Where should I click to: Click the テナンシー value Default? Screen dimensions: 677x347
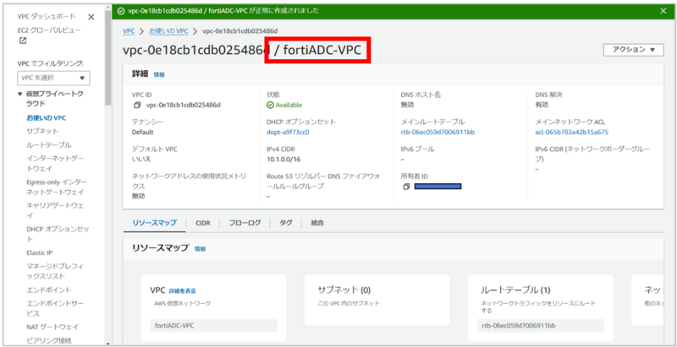pyautogui.click(x=142, y=133)
